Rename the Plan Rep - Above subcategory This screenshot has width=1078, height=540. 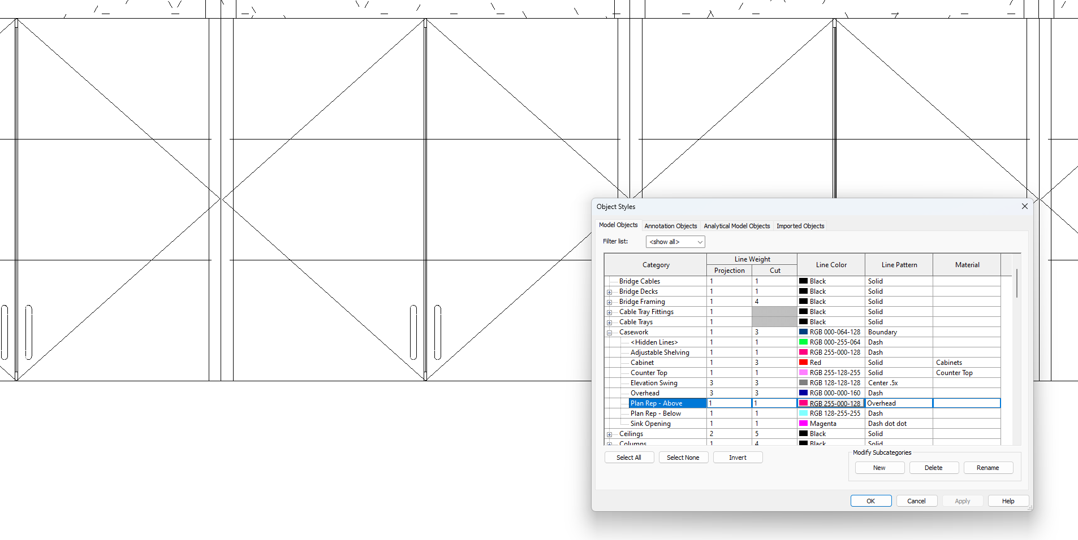[x=988, y=467]
